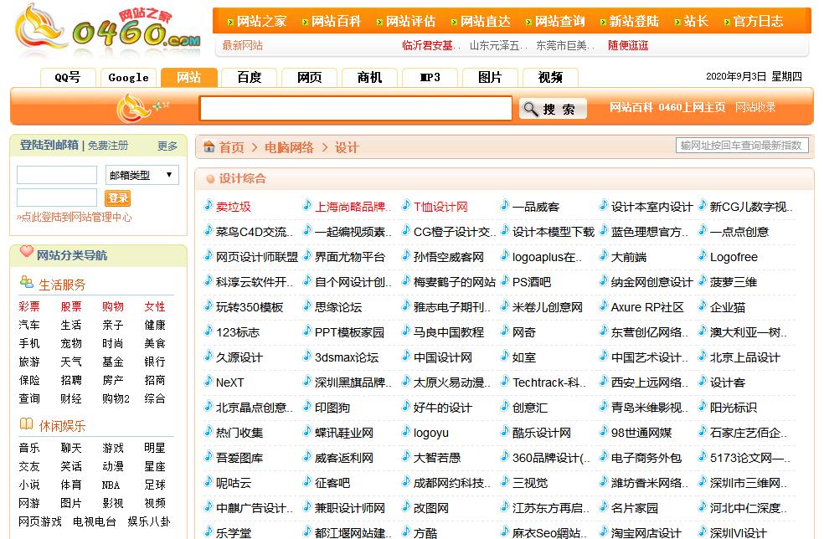The height and width of the screenshot is (539, 824).
Task: Switch to the 图片 tab
Action: coord(490,76)
